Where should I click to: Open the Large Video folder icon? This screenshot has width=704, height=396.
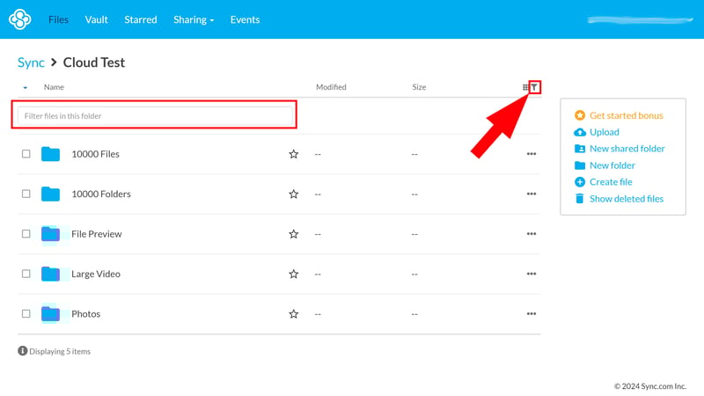pos(50,274)
